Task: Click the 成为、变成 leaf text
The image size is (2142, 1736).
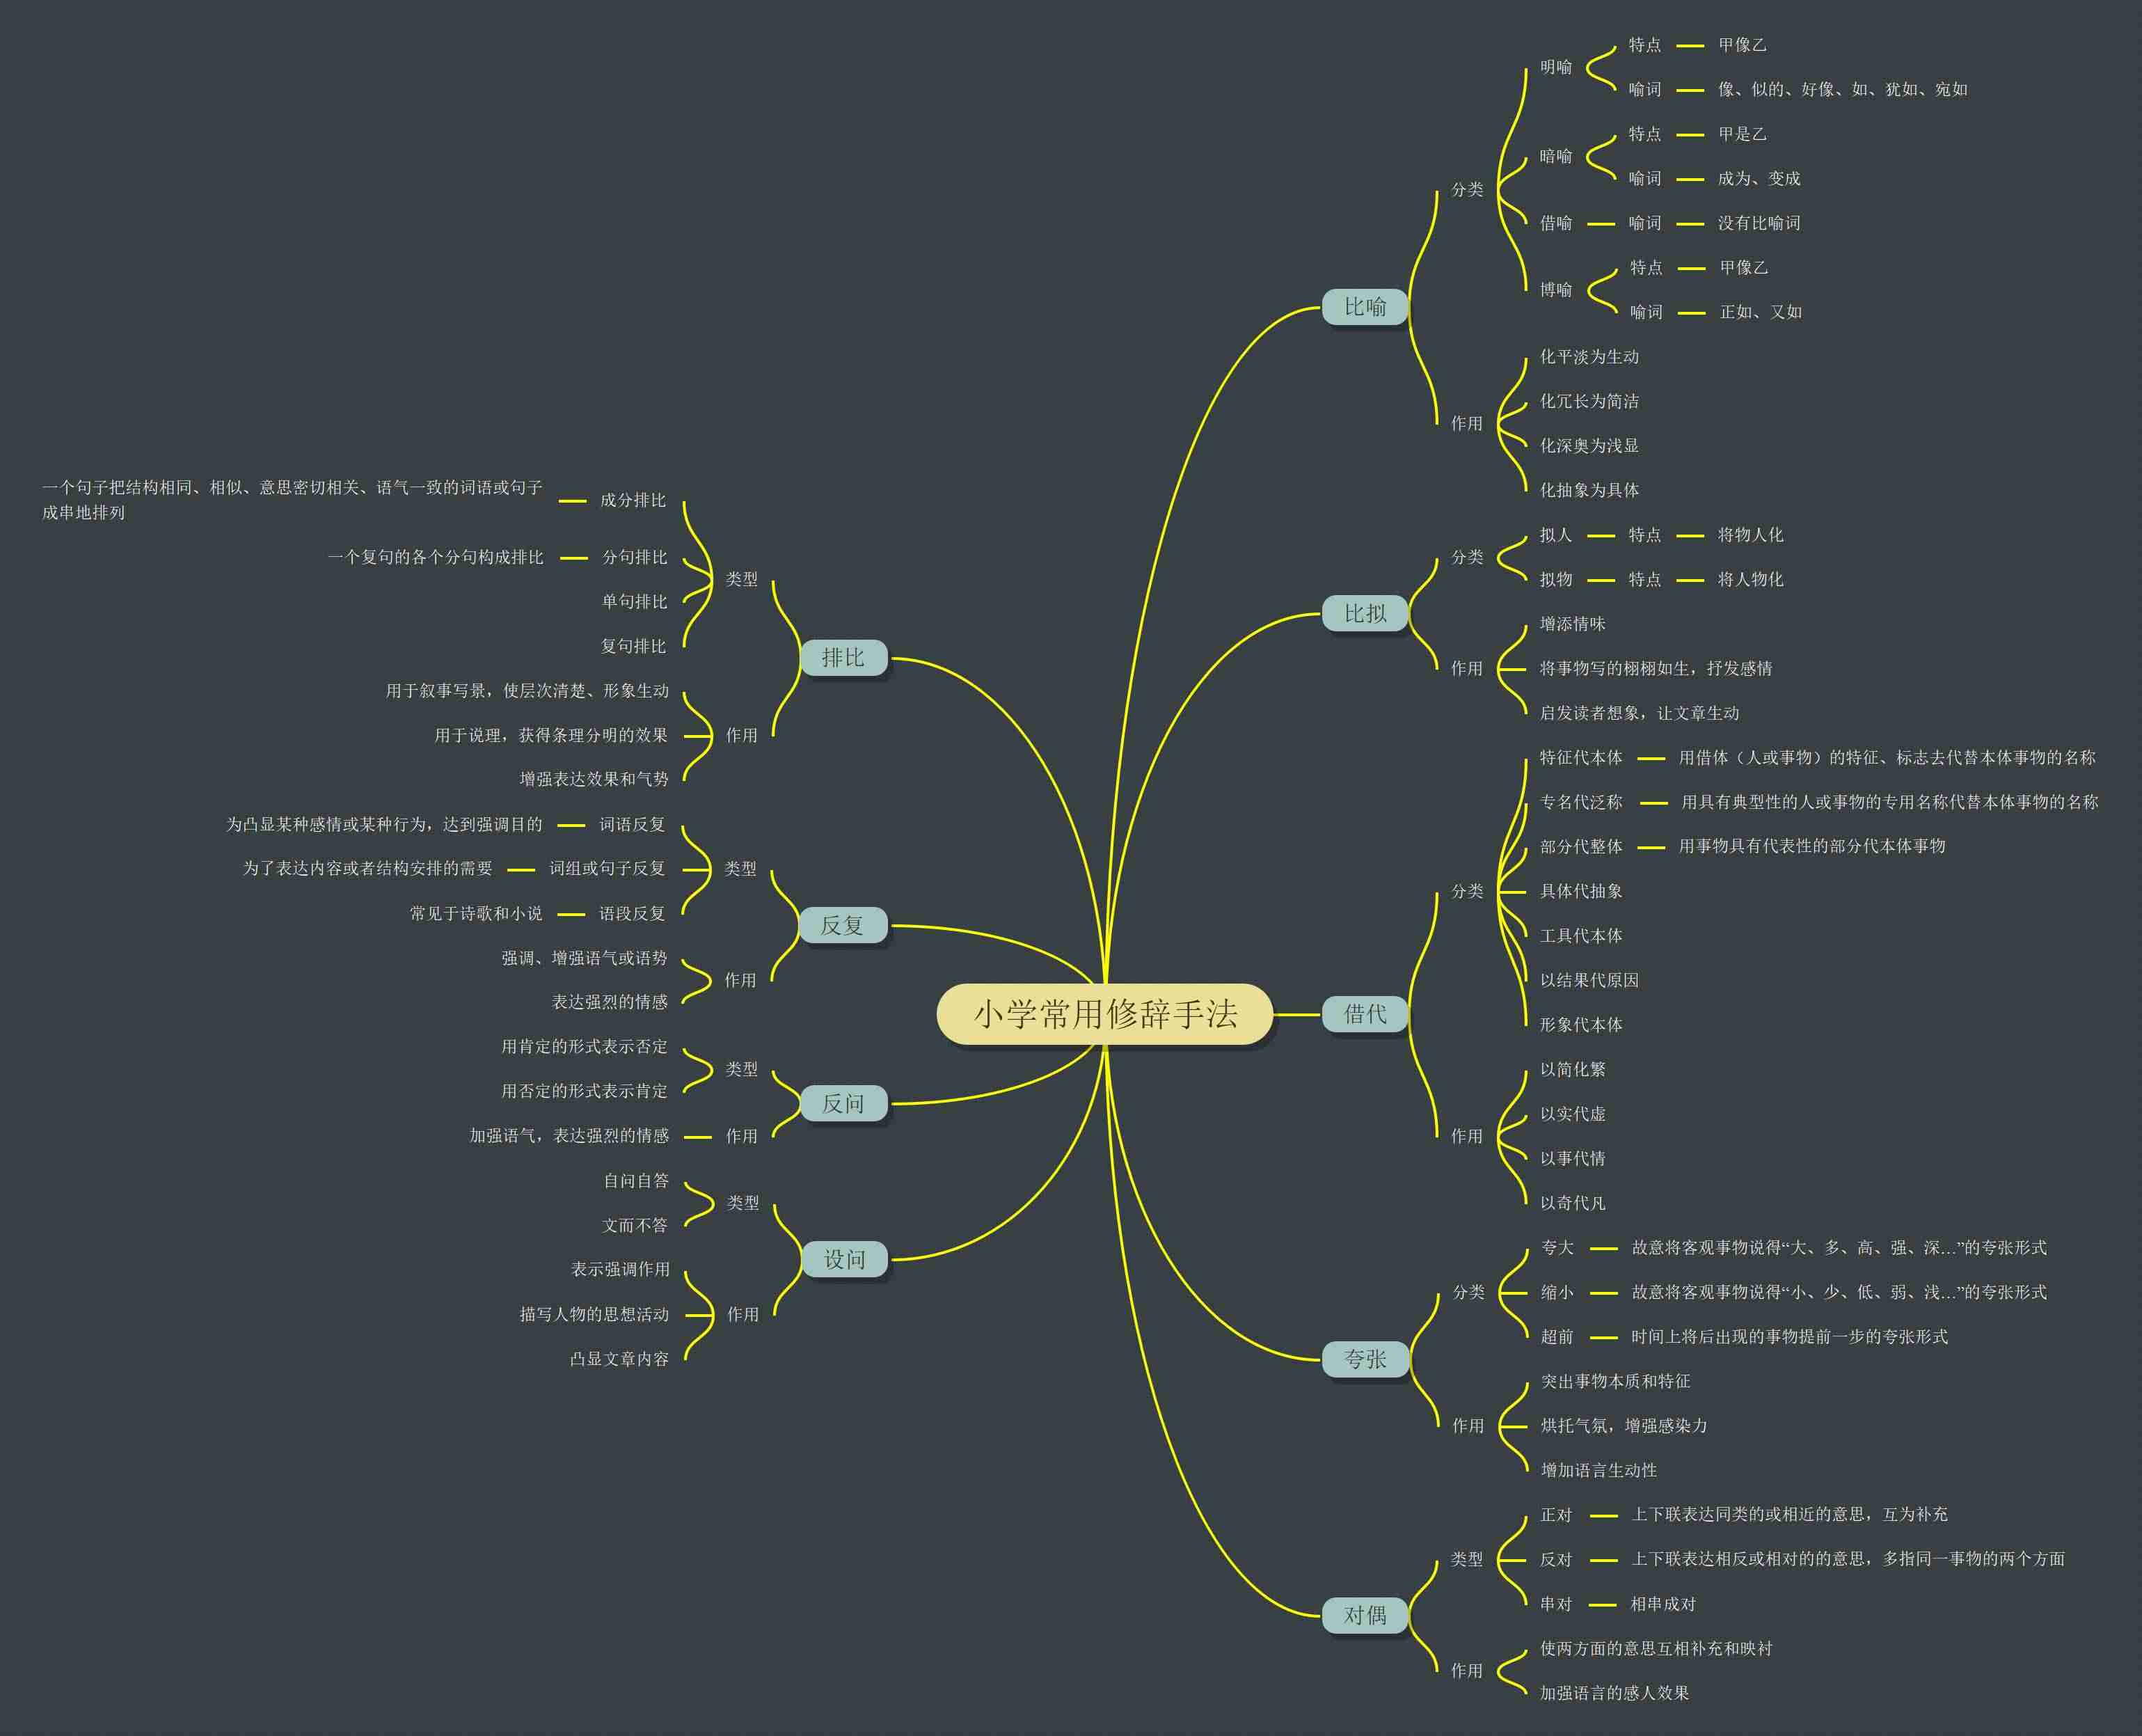Action: click(x=1759, y=179)
